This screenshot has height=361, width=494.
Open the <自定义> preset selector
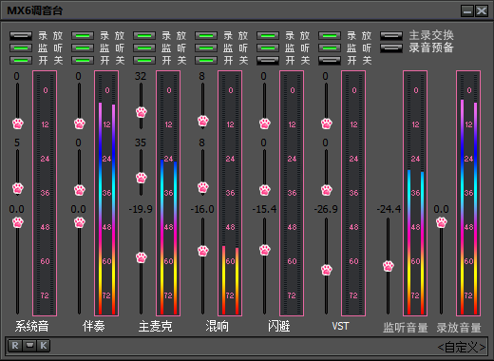[x=462, y=348]
